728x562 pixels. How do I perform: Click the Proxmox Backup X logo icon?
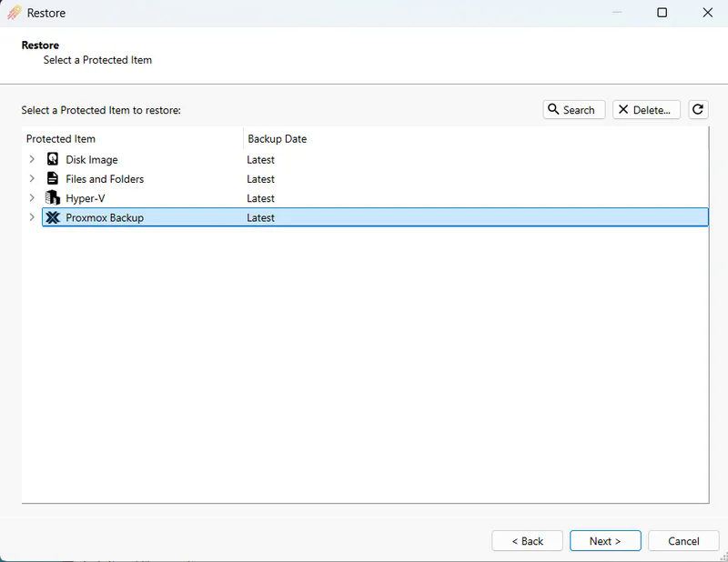[53, 217]
